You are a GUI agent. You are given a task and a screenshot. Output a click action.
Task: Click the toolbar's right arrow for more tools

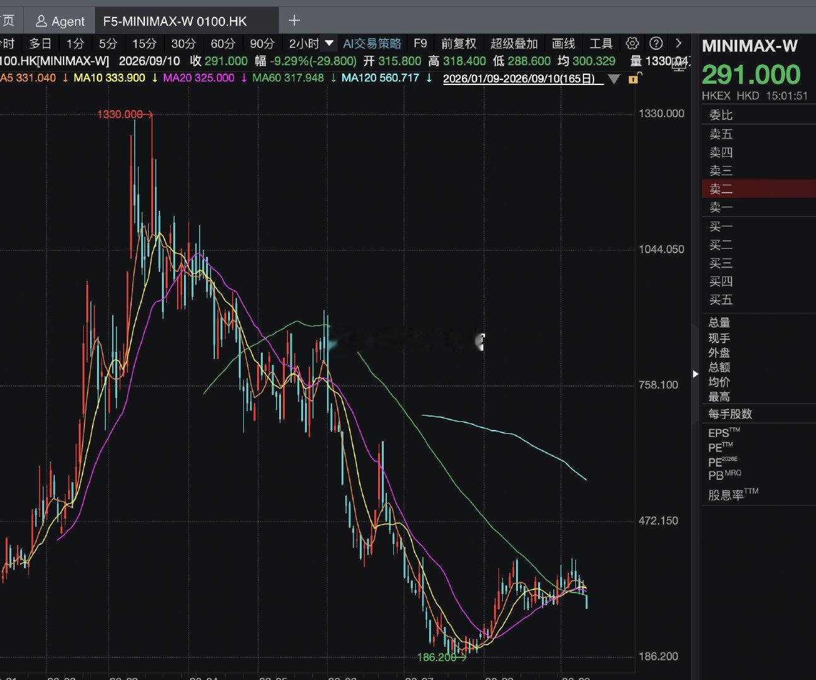(x=678, y=43)
